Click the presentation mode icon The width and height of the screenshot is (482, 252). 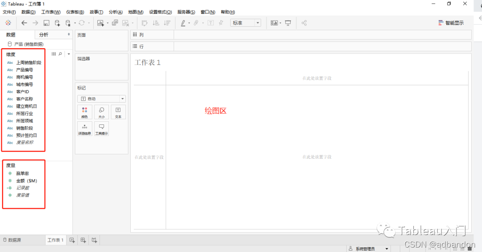(288, 23)
